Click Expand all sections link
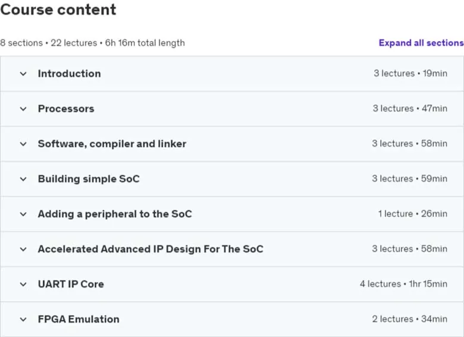 point(421,43)
